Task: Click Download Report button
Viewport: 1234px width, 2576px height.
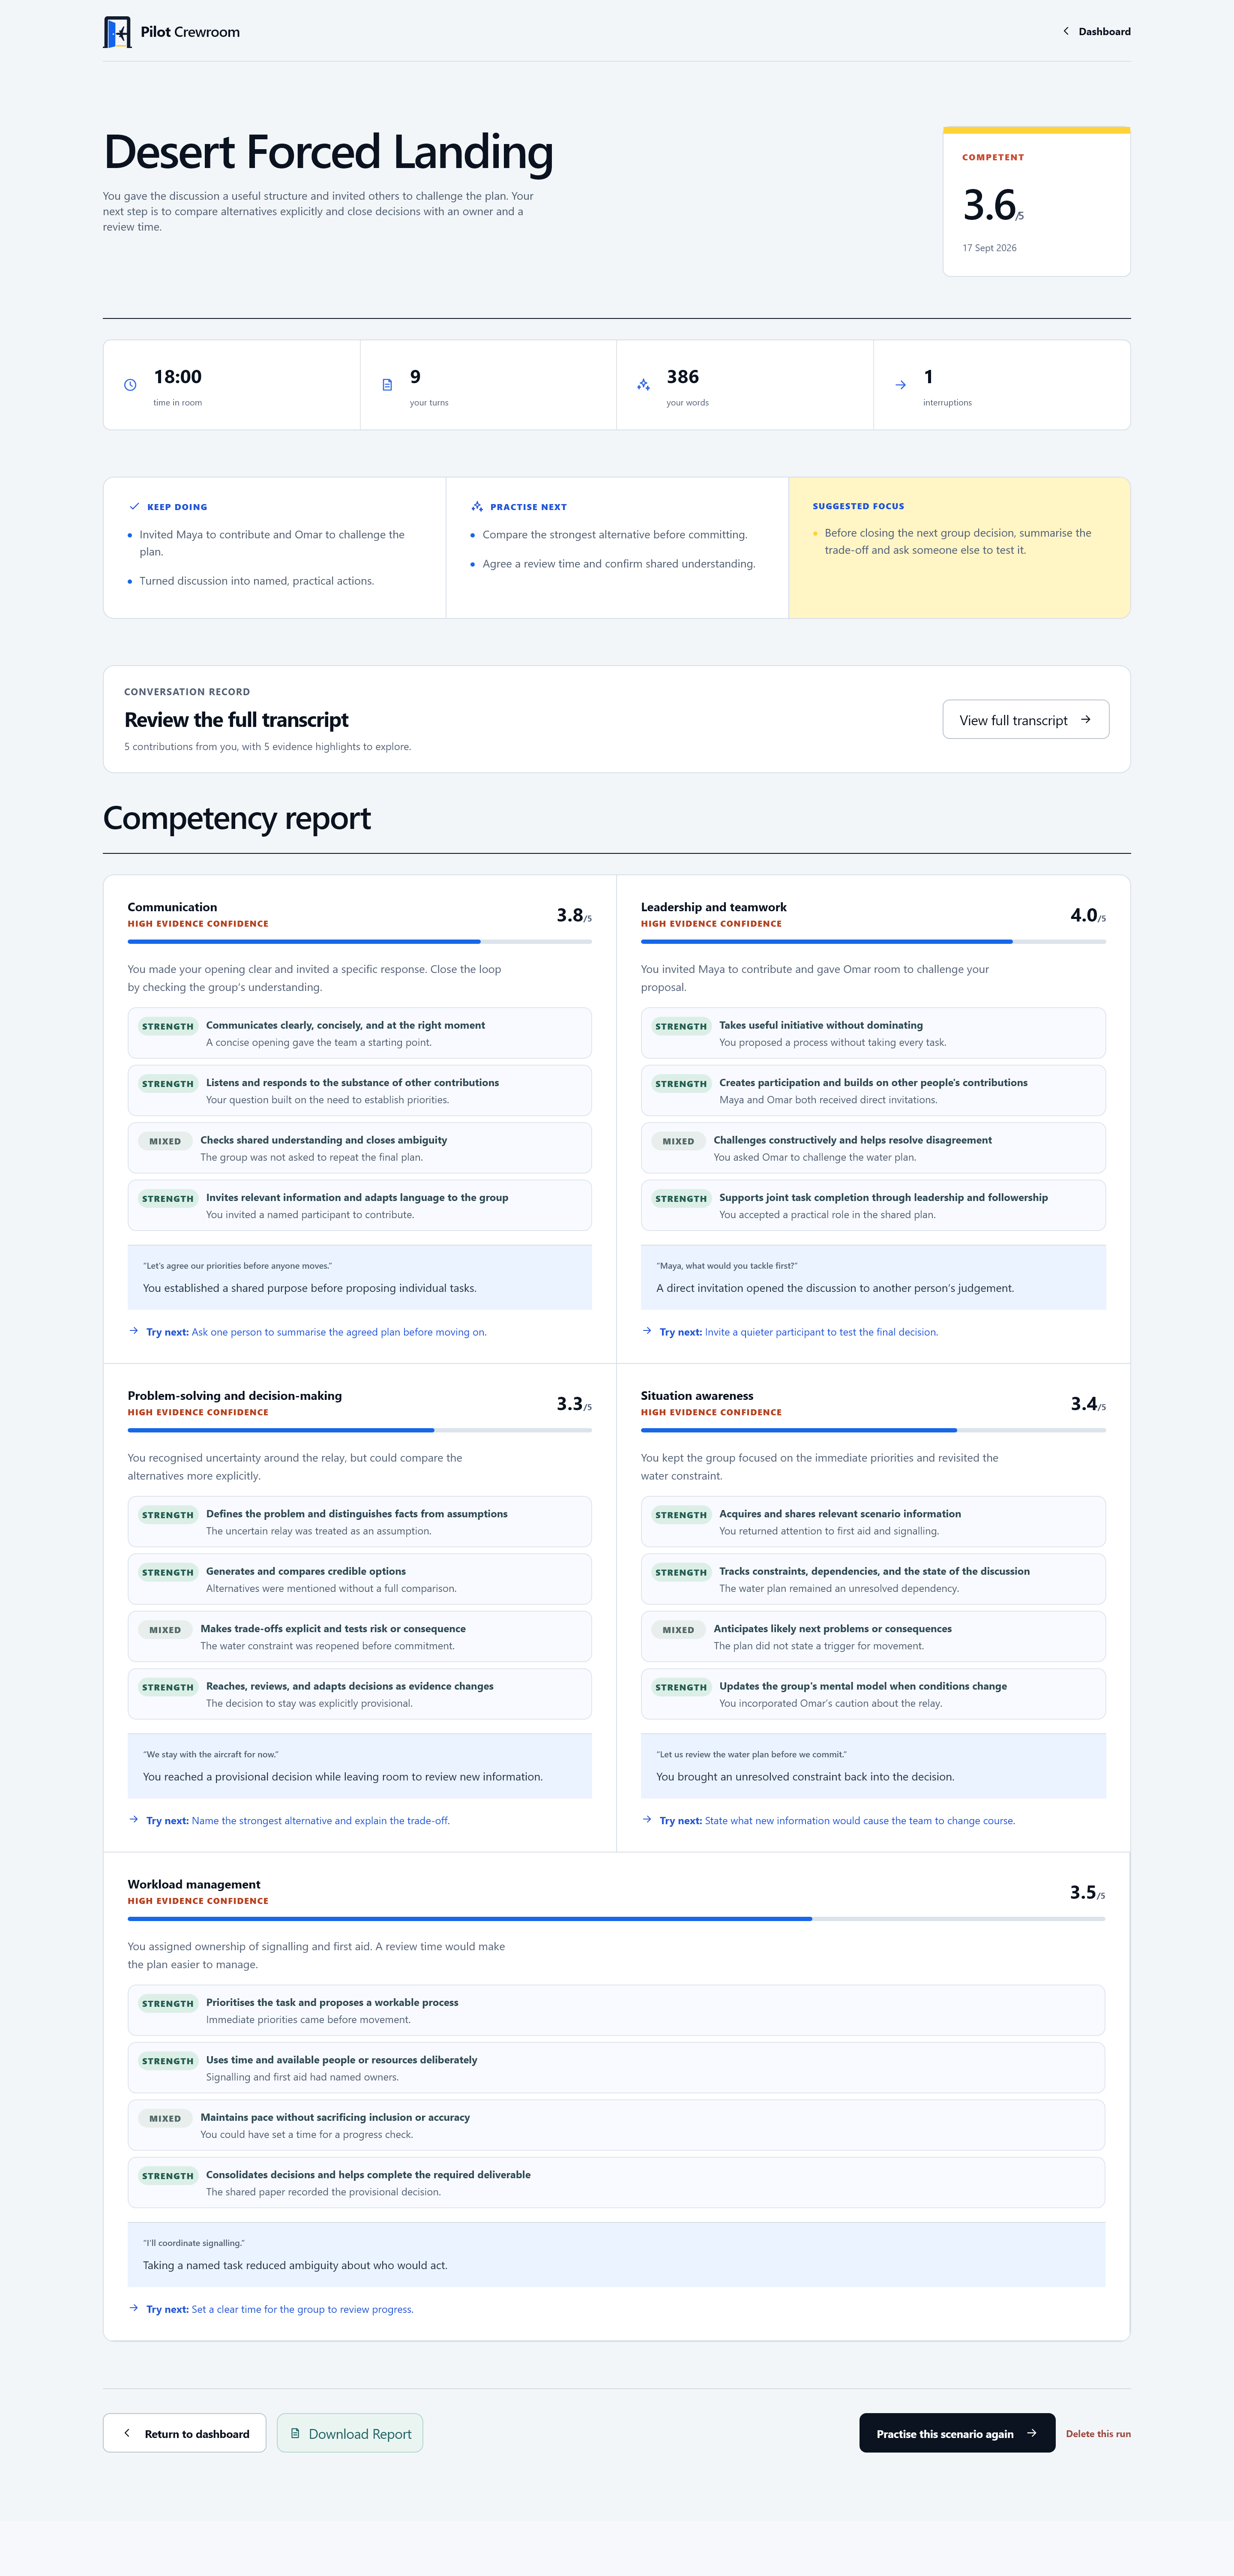Action: [350, 2433]
